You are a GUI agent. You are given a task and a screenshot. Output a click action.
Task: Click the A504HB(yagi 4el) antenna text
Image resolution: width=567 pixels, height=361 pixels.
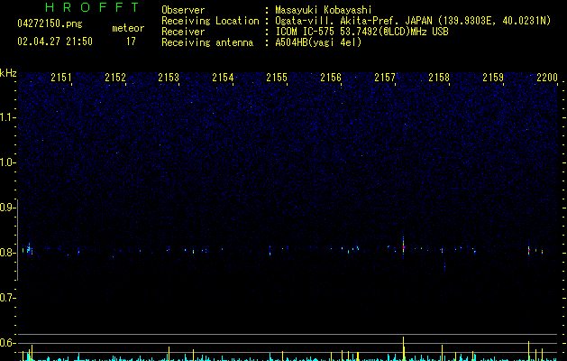318,42
